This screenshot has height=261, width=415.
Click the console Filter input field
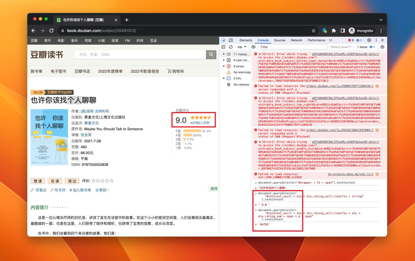294,47
